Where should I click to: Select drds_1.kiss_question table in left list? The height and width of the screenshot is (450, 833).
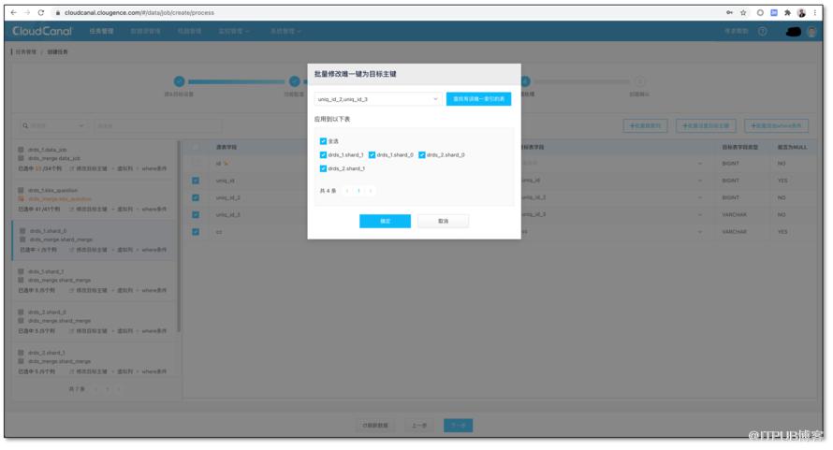tap(52, 190)
